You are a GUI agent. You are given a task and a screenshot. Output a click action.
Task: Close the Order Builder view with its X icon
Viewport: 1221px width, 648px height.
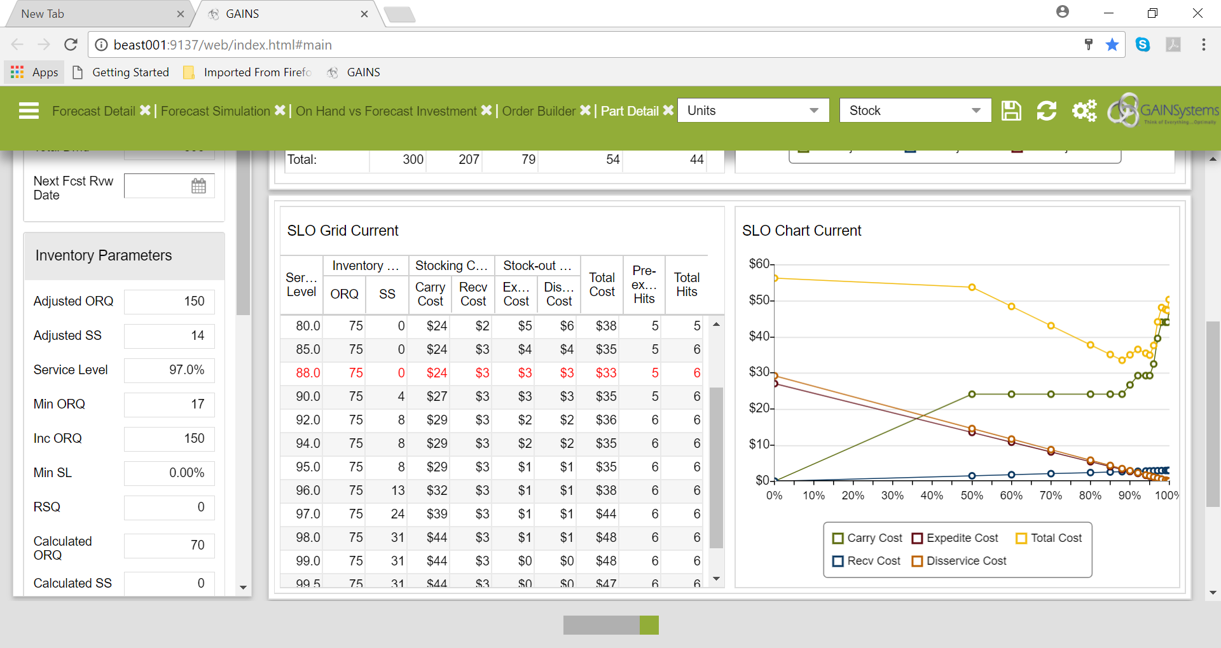coord(586,110)
